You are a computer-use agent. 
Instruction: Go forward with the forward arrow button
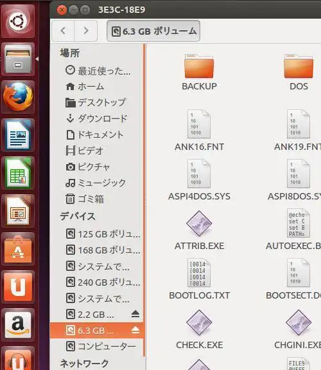(x=86, y=31)
